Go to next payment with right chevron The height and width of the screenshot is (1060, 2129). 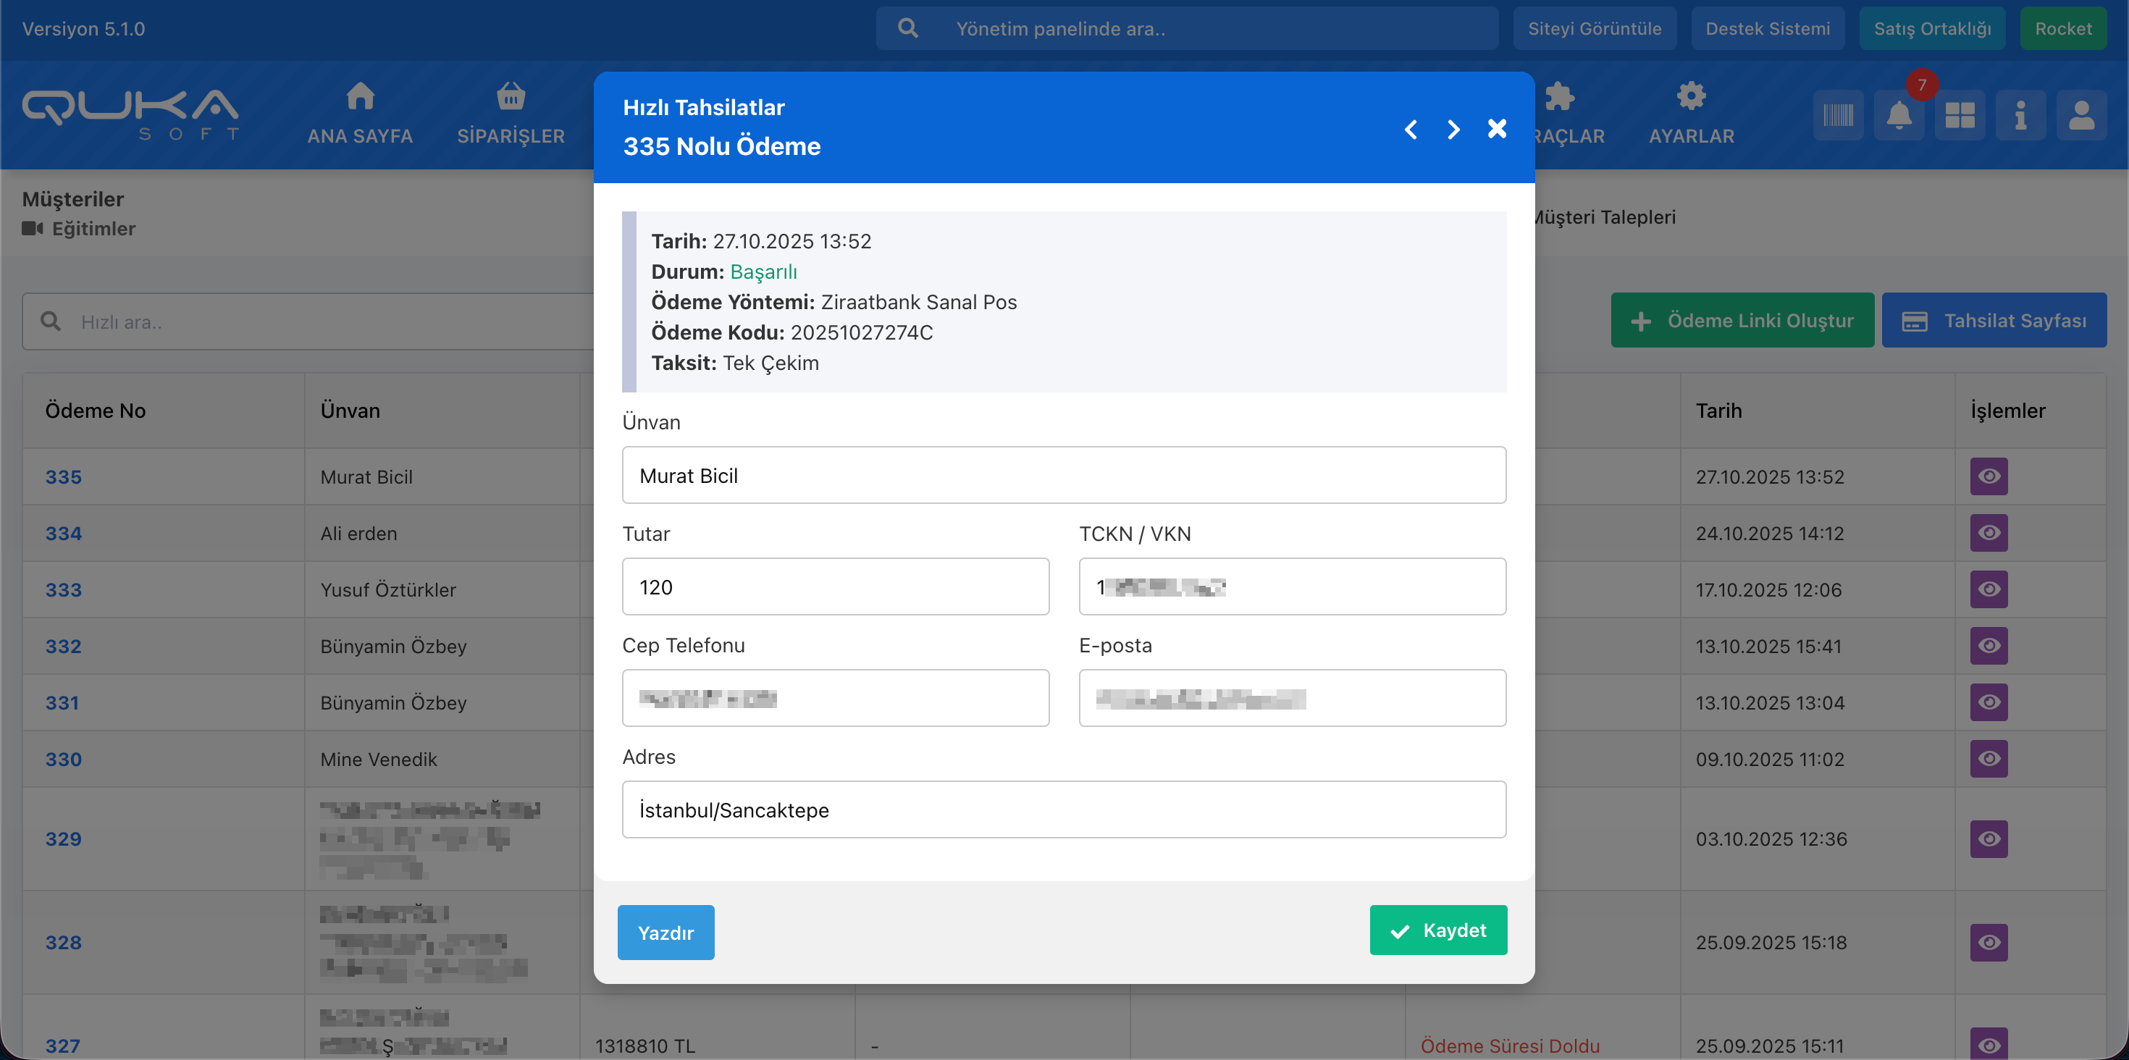pyautogui.click(x=1453, y=130)
